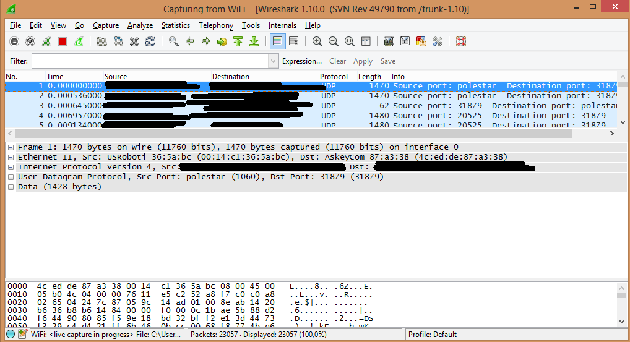Save this capture file icon
630x342 pixels.
[x=118, y=41]
